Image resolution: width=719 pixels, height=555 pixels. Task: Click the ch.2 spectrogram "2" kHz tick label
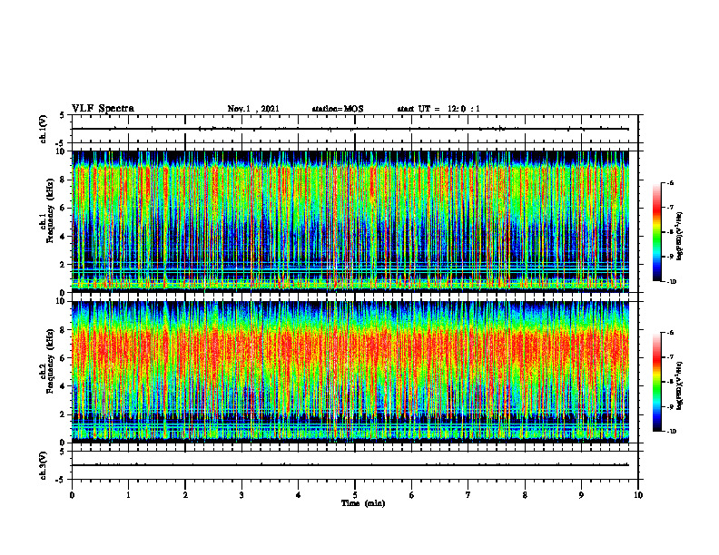pos(64,415)
